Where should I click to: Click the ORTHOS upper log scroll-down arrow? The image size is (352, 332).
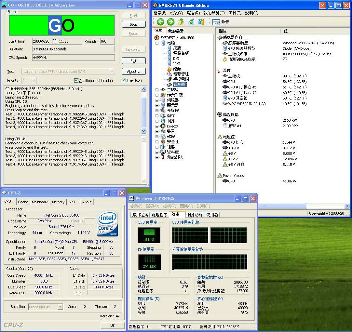point(144,131)
